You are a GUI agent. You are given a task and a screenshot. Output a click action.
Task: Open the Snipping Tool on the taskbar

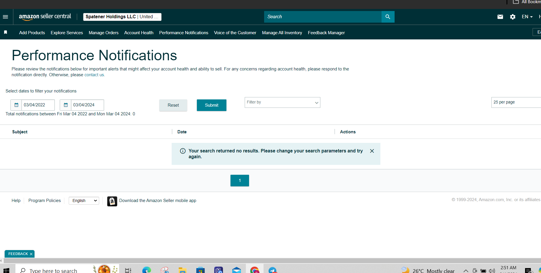[165, 270]
